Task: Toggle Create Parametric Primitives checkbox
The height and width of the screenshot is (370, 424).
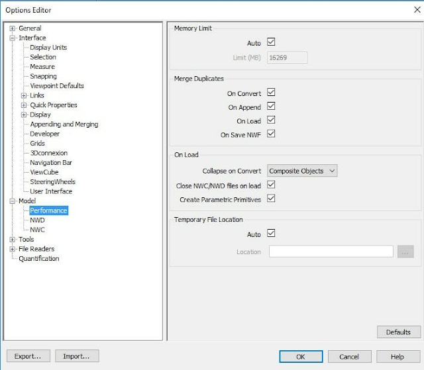Action: (271, 199)
